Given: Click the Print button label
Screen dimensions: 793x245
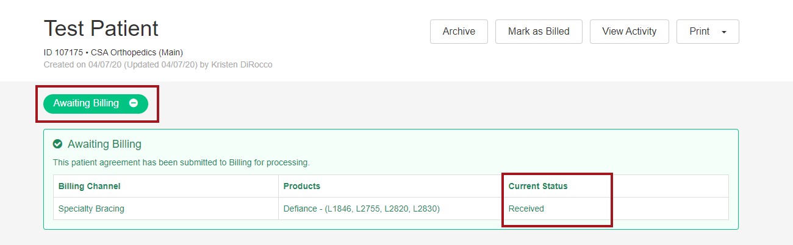Looking at the screenshot, I should [699, 32].
